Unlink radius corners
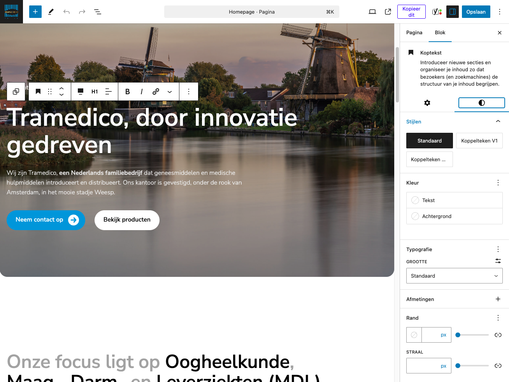509x382 pixels. (498, 366)
